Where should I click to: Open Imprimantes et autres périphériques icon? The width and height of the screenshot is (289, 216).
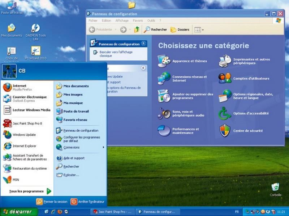pos(225,61)
